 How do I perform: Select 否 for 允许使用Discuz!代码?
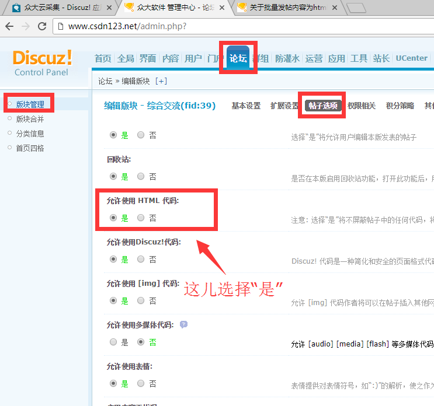tap(141, 259)
